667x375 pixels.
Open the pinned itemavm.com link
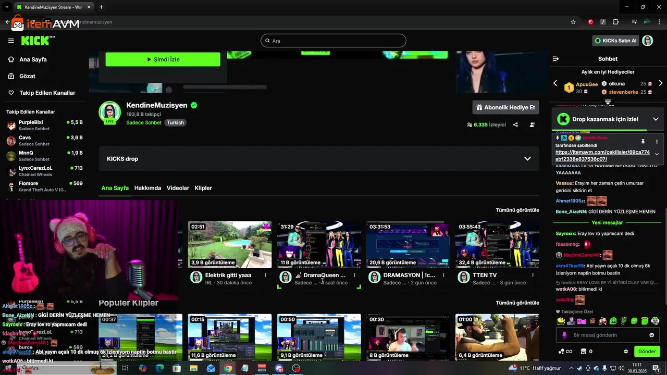pyautogui.click(x=602, y=156)
